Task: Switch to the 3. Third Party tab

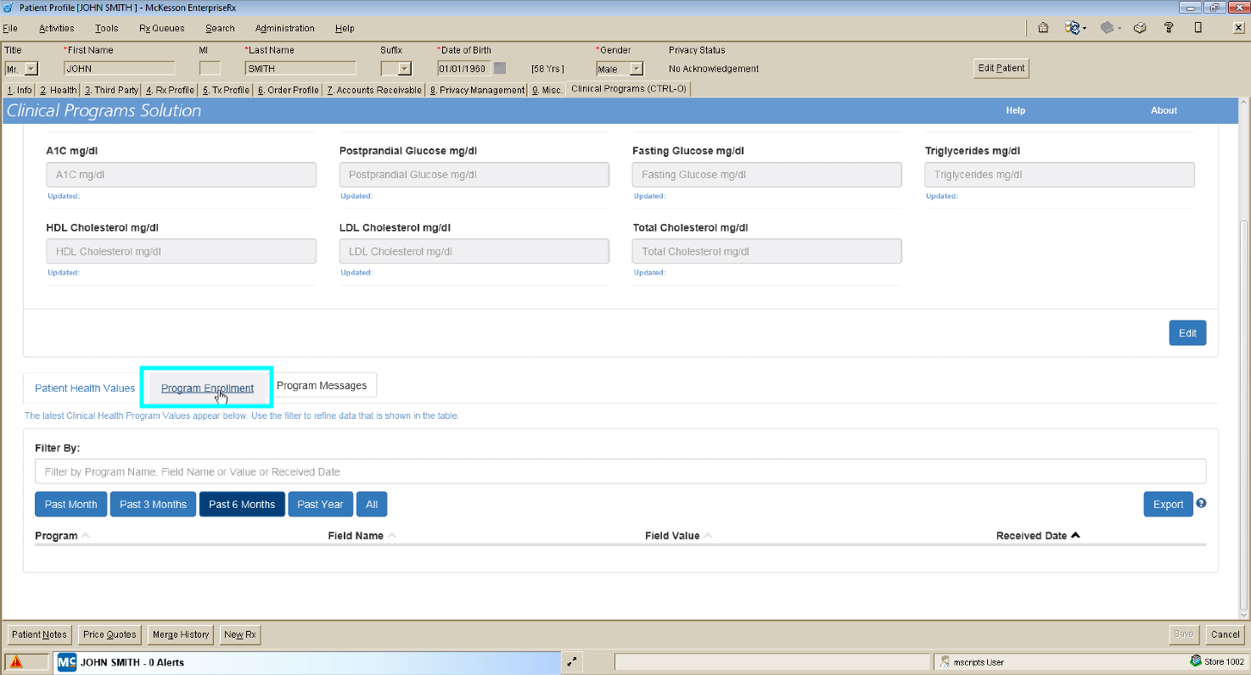Action: coord(111,90)
